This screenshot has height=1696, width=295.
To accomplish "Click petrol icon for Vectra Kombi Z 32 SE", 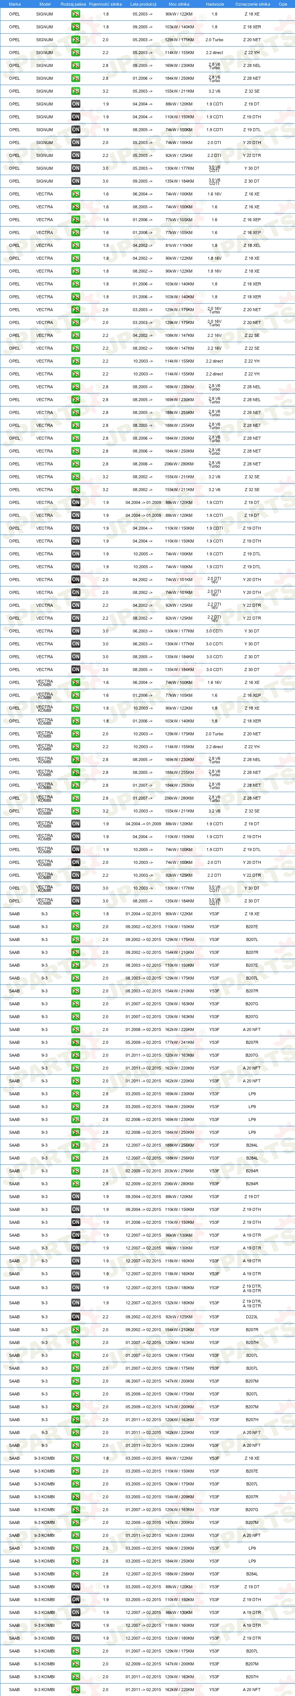I will click(x=75, y=811).
